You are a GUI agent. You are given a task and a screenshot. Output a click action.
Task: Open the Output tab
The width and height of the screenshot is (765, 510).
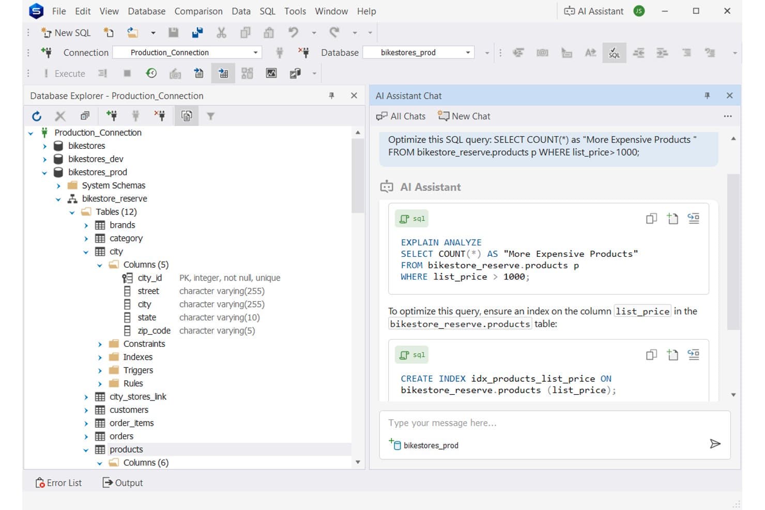pos(123,483)
